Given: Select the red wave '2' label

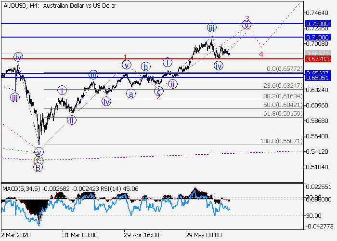Looking at the screenshot, I should [158, 97].
